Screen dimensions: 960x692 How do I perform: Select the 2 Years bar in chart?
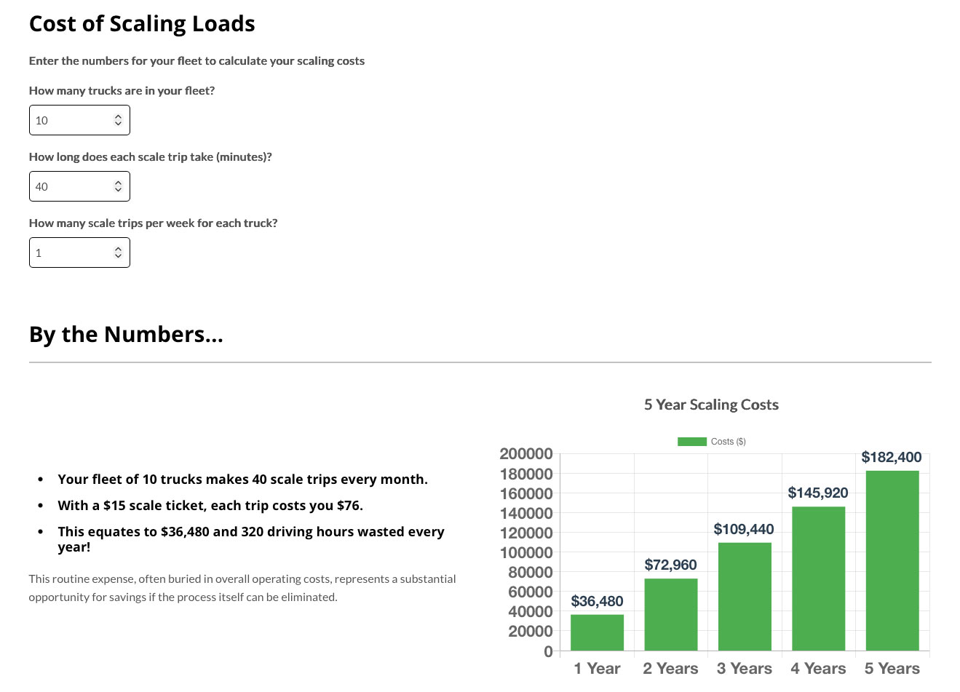(x=670, y=614)
